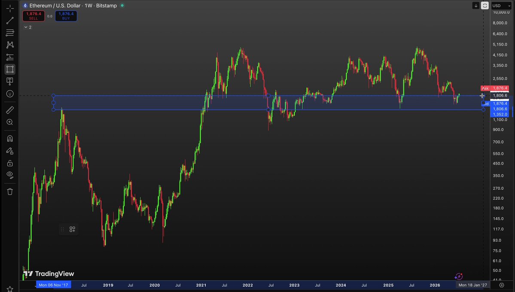Click the Ethereum / U.S. Dollar symbol title
Image resolution: width=515 pixels, height=292 pixels.
pyautogui.click(x=55, y=6)
